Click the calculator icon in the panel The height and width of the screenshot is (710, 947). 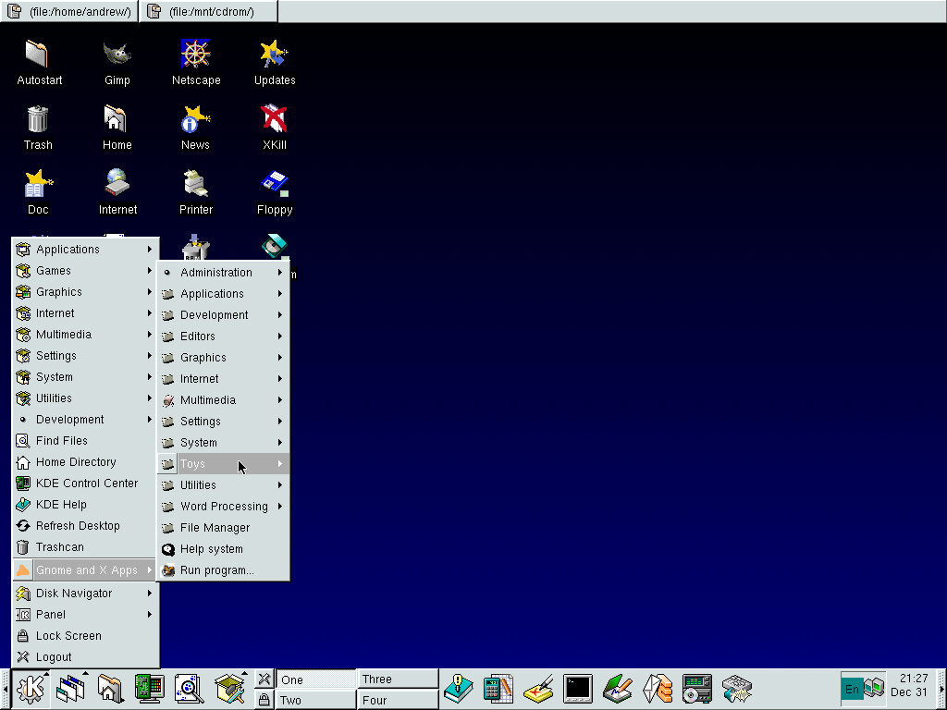click(498, 689)
